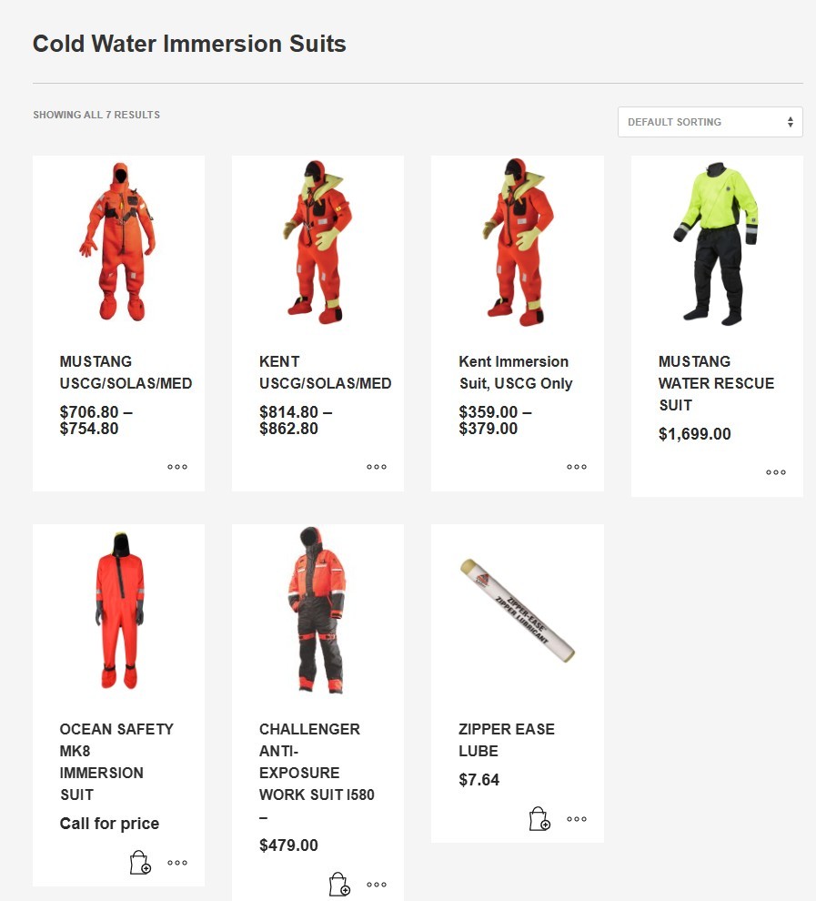The height and width of the screenshot is (901, 816).
Task: Add Challenger Anti-Exposure Work Suit to cart
Action: point(339,885)
